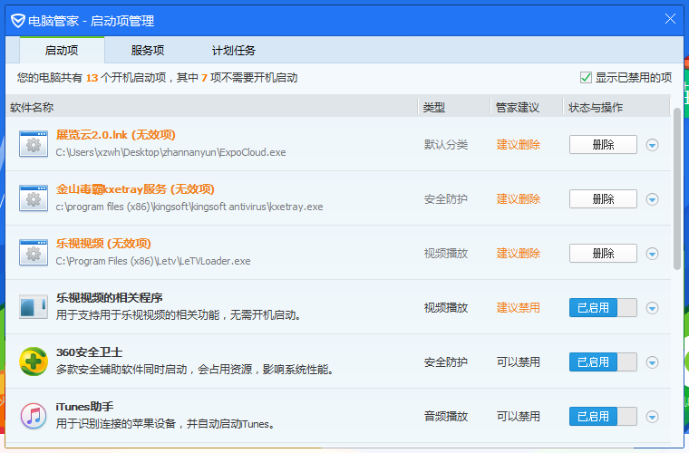This screenshot has width=689, height=453.
Task: Click the 金山毒霸 kxetray service icon
Action: click(x=34, y=198)
